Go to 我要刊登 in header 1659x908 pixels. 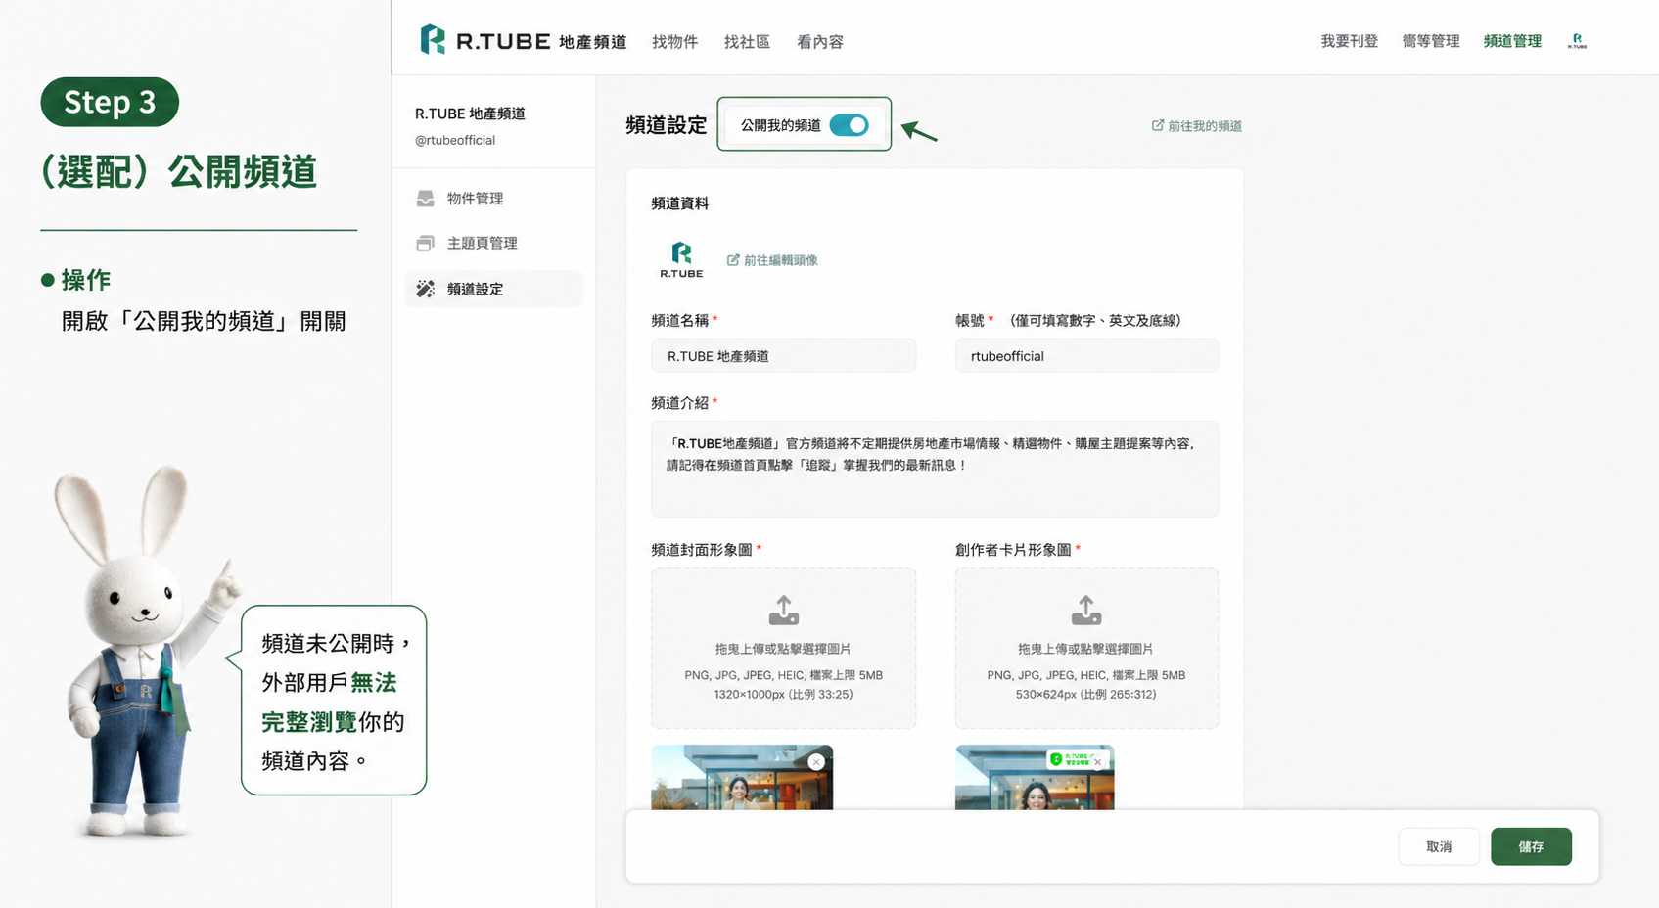(1349, 41)
